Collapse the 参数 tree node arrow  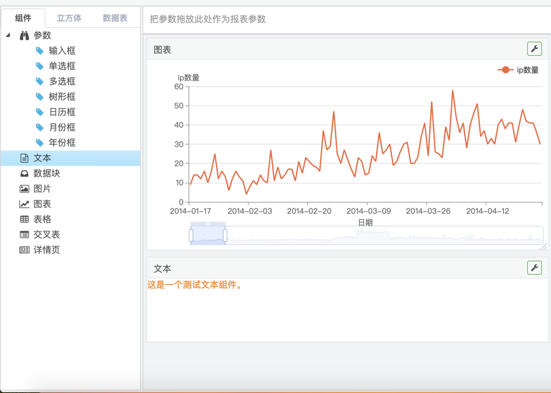coord(8,35)
